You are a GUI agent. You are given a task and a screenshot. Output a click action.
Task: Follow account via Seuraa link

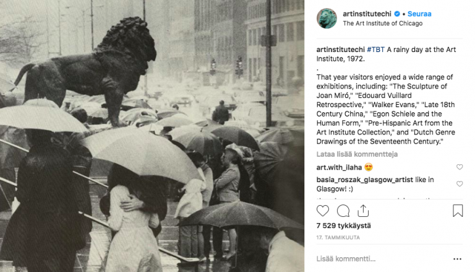(x=419, y=14)
